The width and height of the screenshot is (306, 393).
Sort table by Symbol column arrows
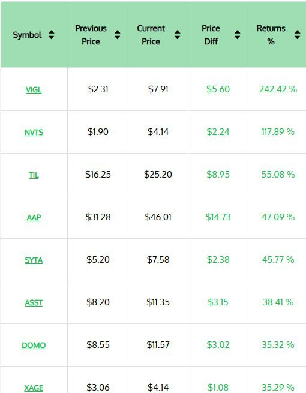point(52,35)
